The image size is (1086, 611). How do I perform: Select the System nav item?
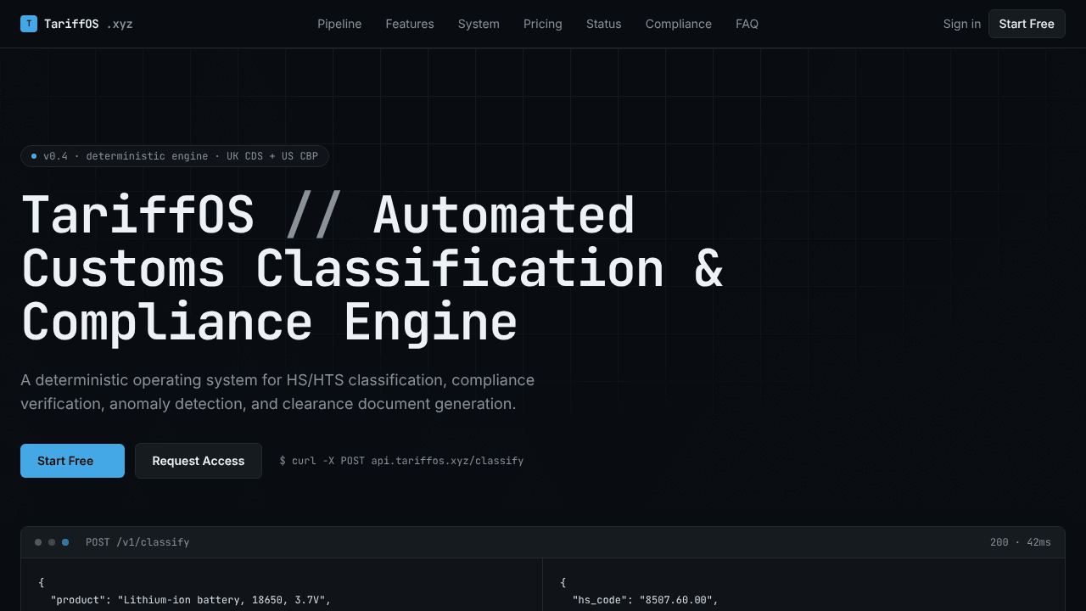point(479,24)
